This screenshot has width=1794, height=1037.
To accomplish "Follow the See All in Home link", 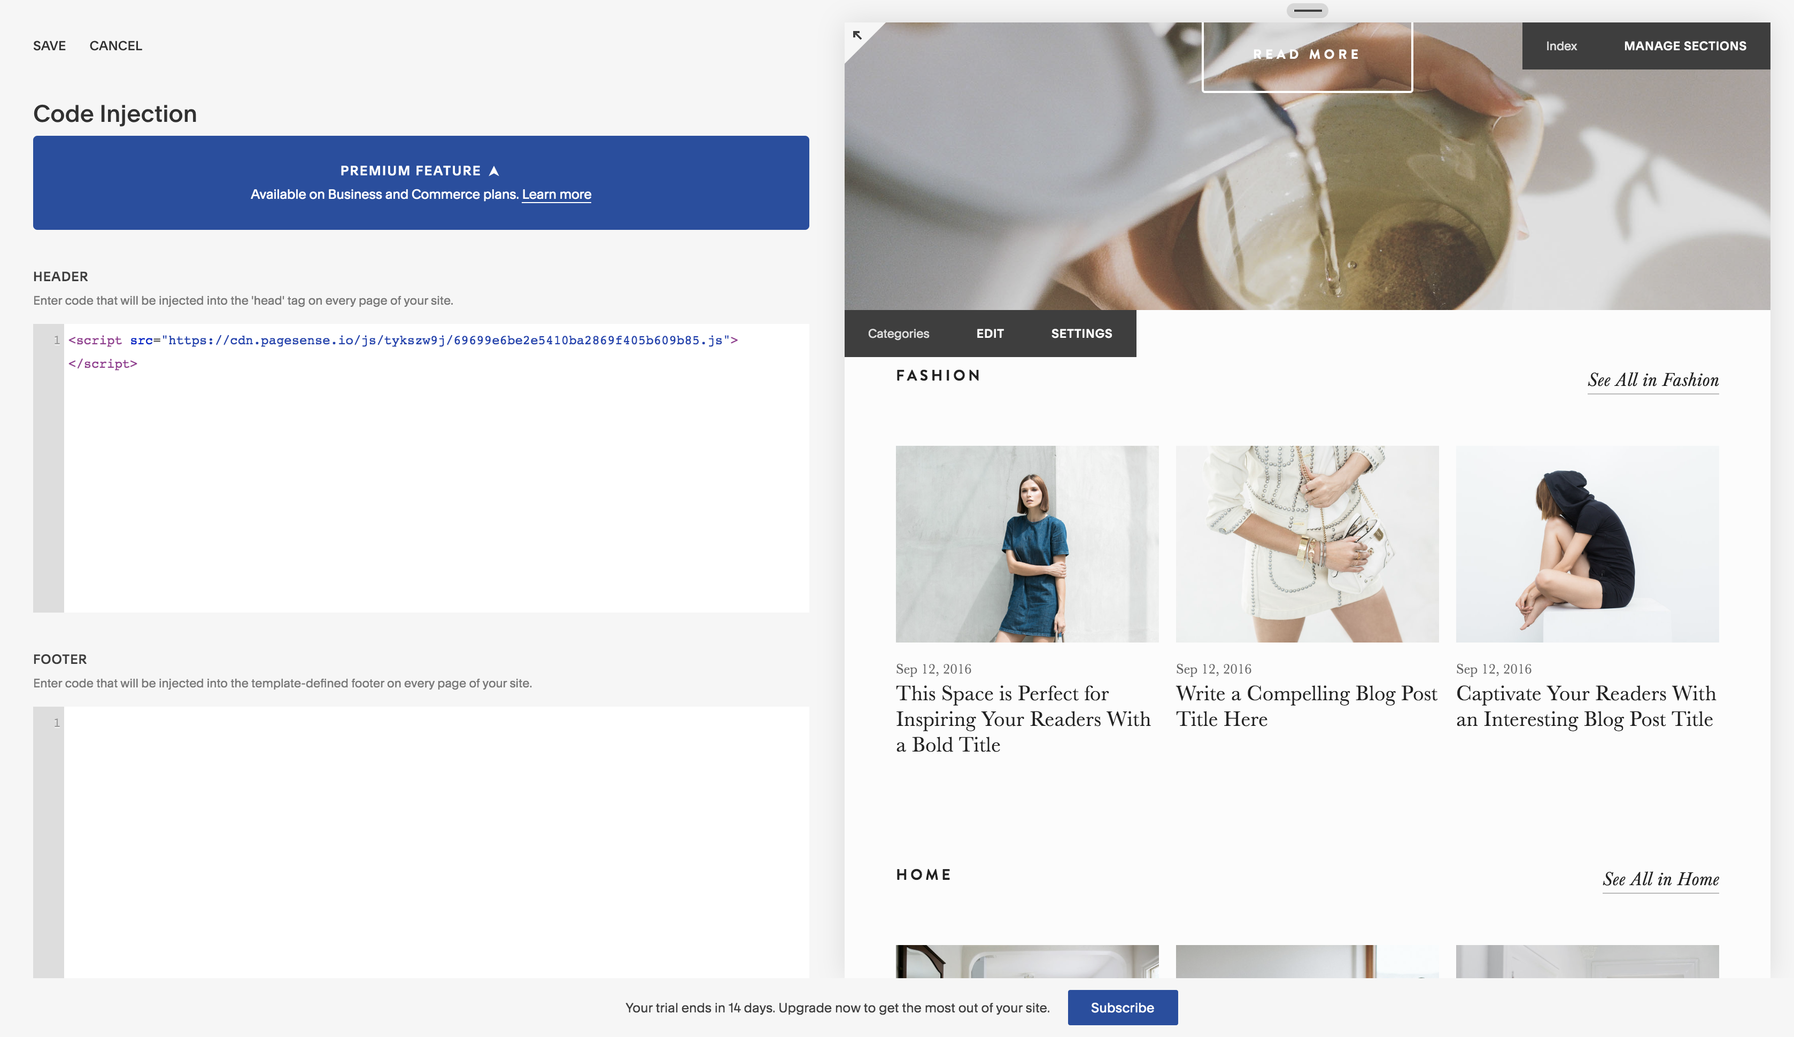I will [x=1660, y=879].
